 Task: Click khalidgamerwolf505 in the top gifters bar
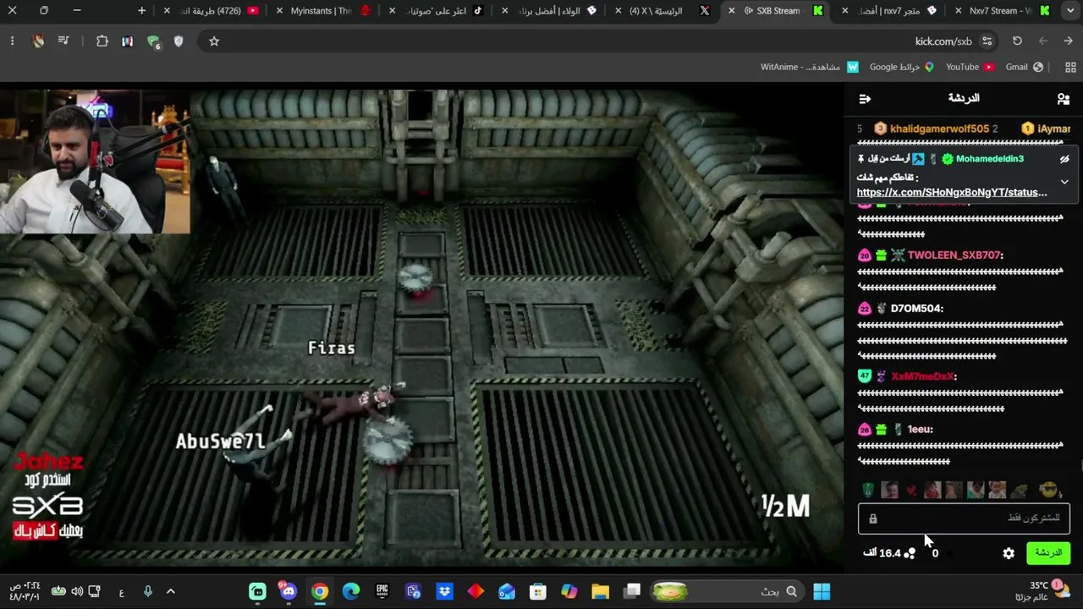(939, 129)
